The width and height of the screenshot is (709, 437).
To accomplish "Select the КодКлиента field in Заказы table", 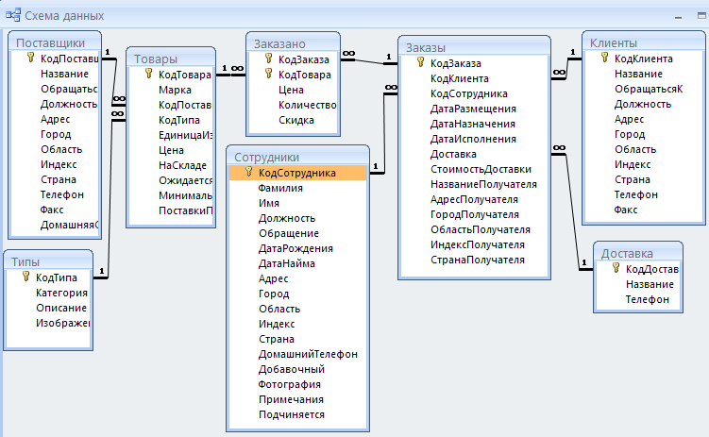I will click(460, 78).
